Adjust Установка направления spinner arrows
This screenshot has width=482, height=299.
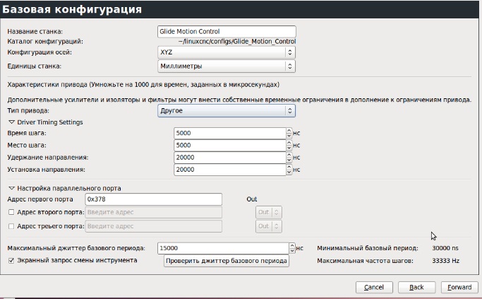pos(289,170)
